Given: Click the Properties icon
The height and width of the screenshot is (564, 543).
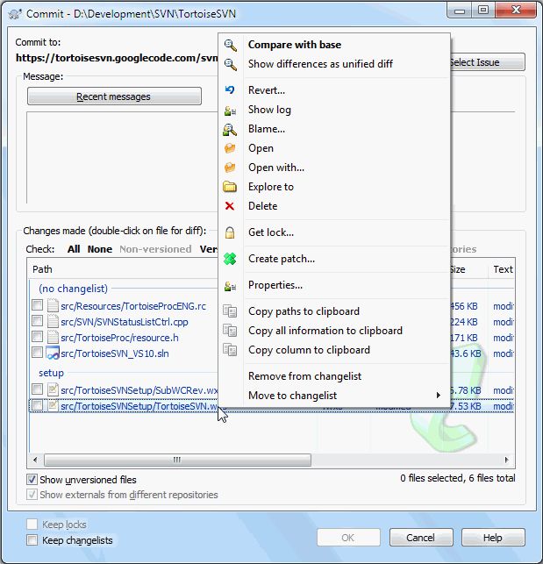Looking at the screenshot, I should tap(230, 286).
